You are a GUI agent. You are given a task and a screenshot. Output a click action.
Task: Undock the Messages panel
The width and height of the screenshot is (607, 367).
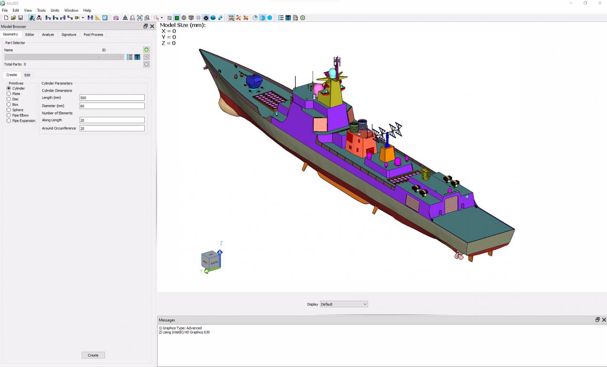(x=598, y=320)
